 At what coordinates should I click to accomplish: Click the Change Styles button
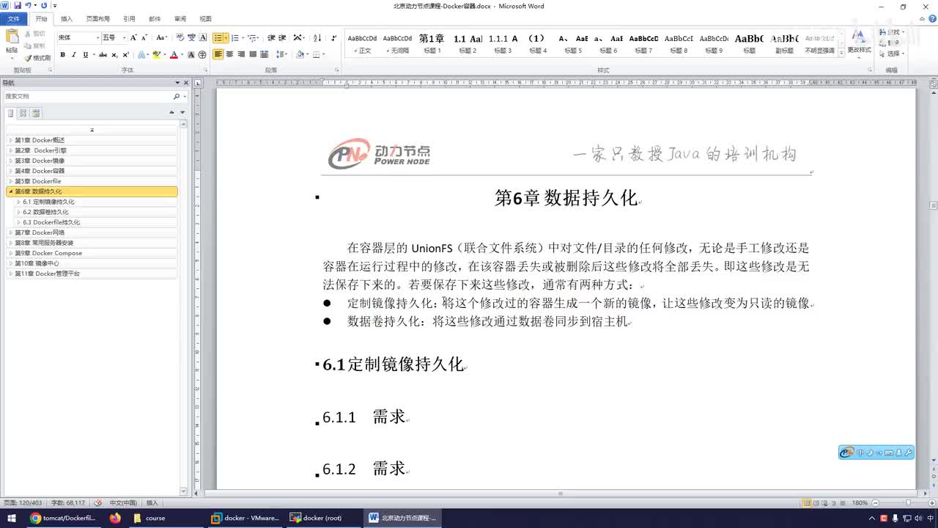tap(859, 43)
